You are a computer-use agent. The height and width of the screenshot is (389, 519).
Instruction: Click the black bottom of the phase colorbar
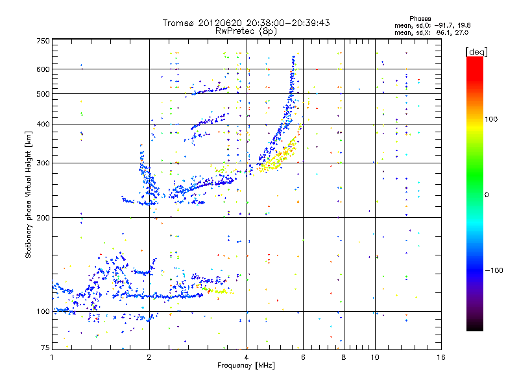(x=475, y=326)
